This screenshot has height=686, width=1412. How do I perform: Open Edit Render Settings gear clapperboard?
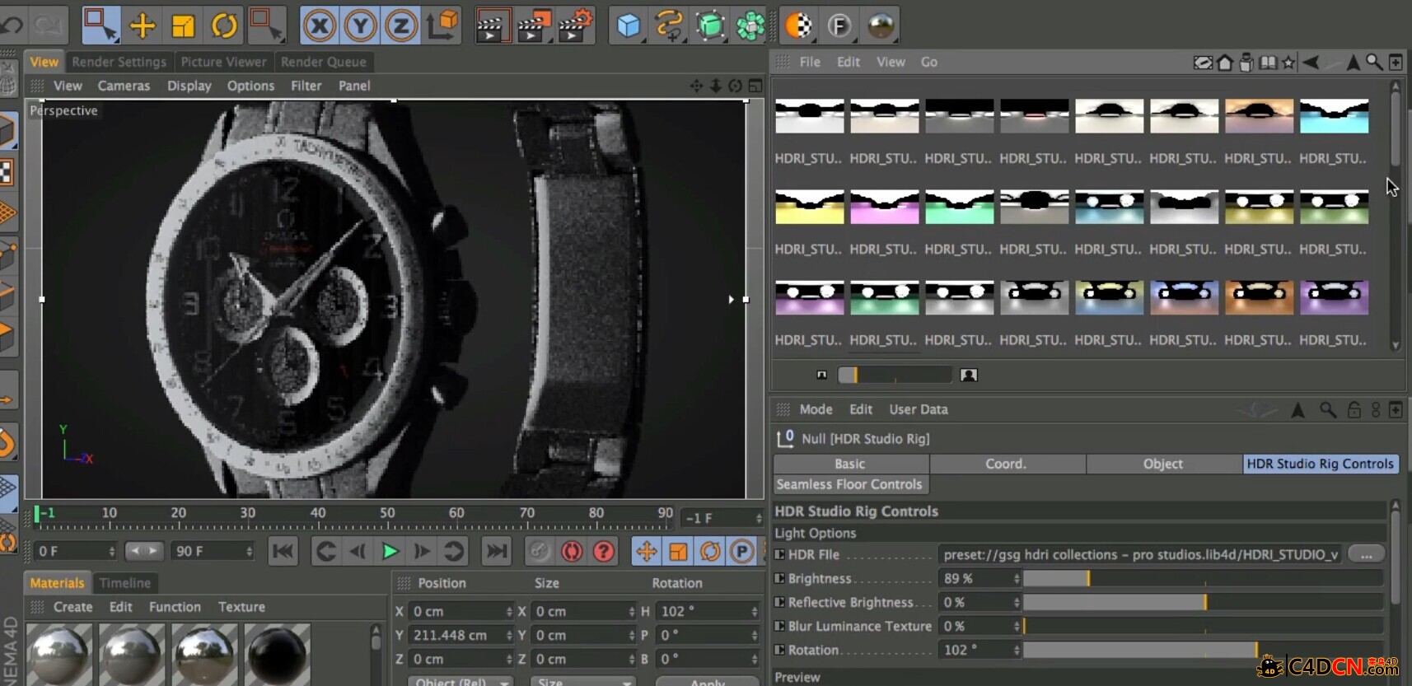pos(575,26)
